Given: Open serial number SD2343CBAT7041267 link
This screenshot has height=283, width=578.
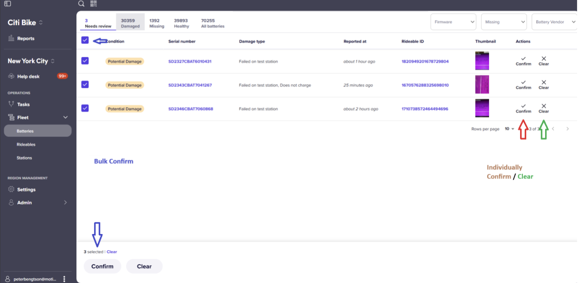Looking at the screenshot, I should tap(190, 86).
